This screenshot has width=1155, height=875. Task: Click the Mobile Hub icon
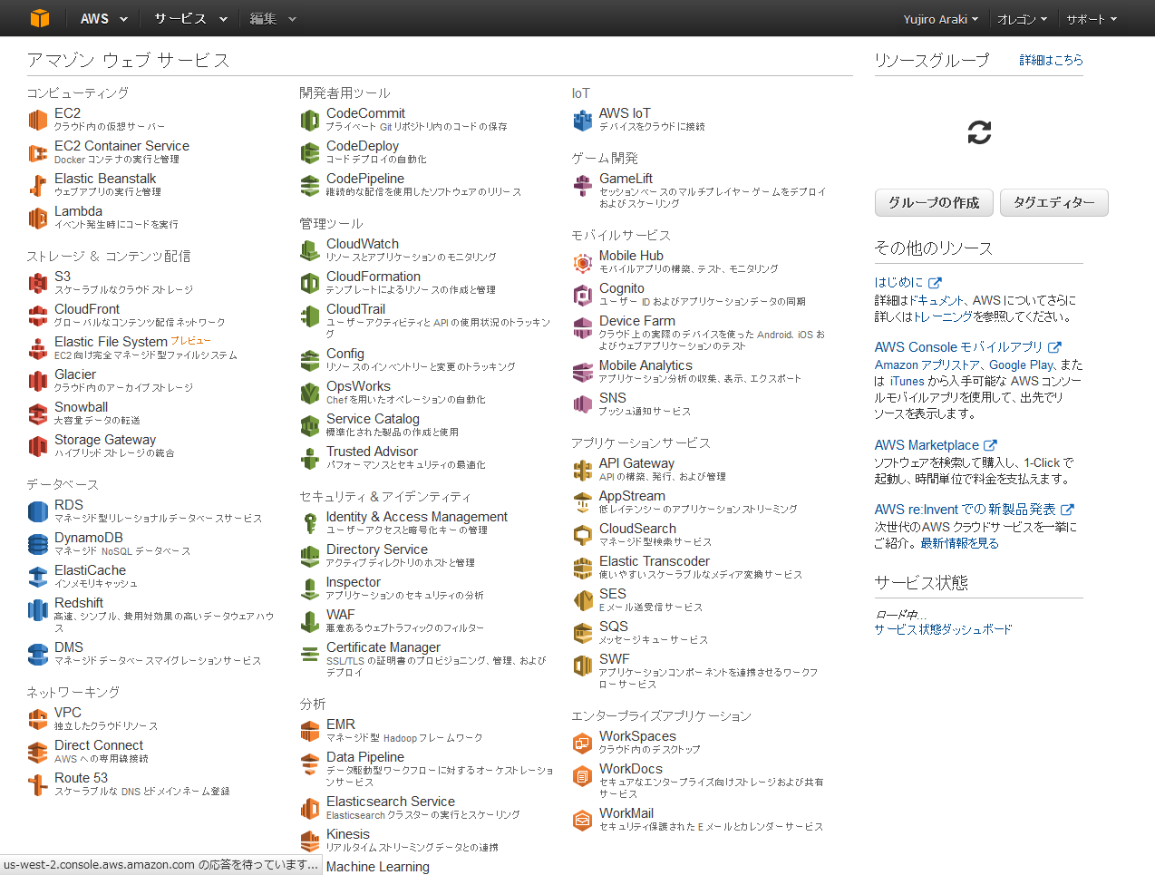point(583,262)
